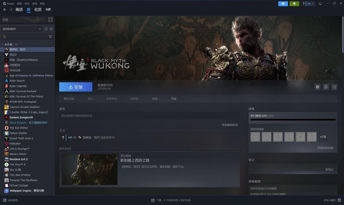Open 即刻踏上西游之路 news headline
The height and width of the screenshot is (205, 344).
(135, 161)
